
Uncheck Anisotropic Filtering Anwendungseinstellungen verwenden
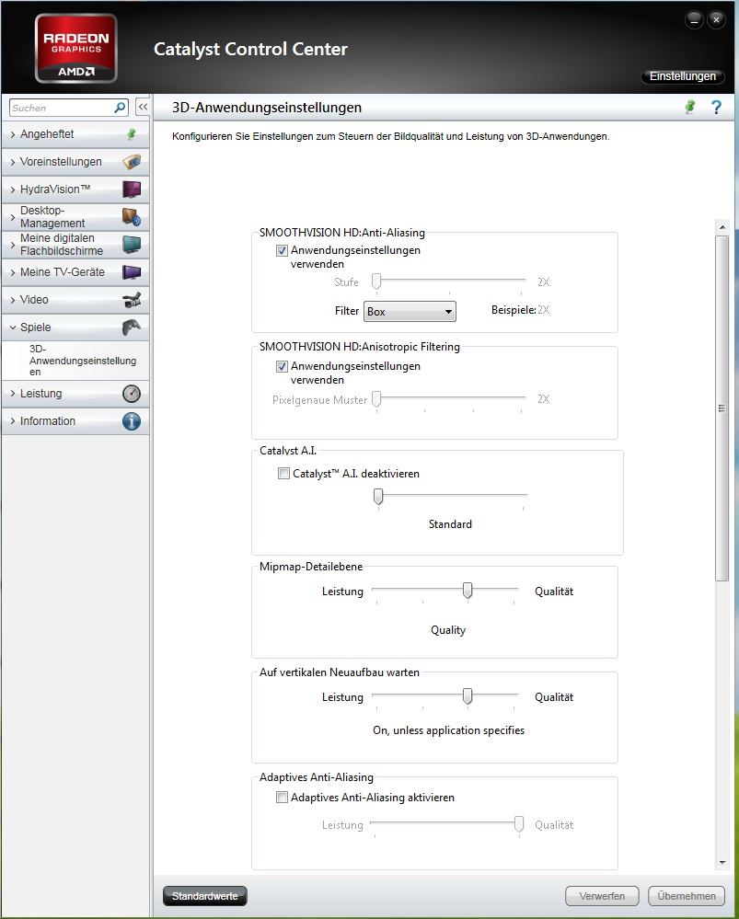click(x=283, y=367)
